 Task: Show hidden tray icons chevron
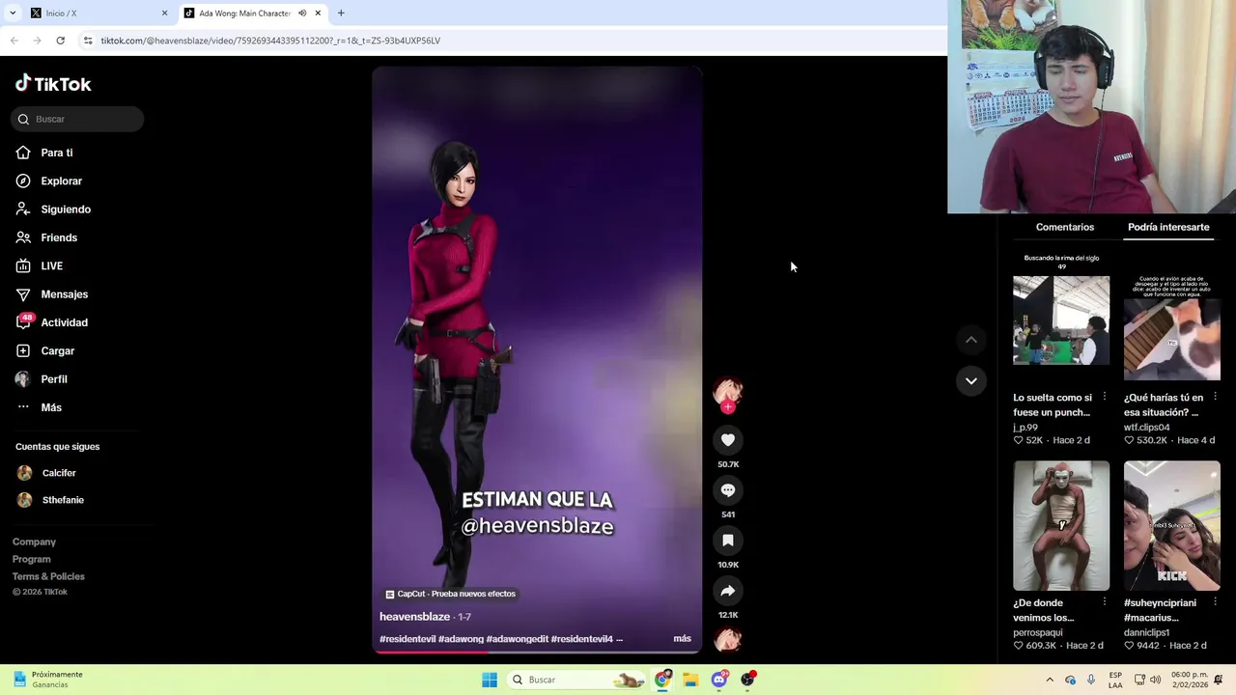pyautogui.click(x=1050, y=680)
